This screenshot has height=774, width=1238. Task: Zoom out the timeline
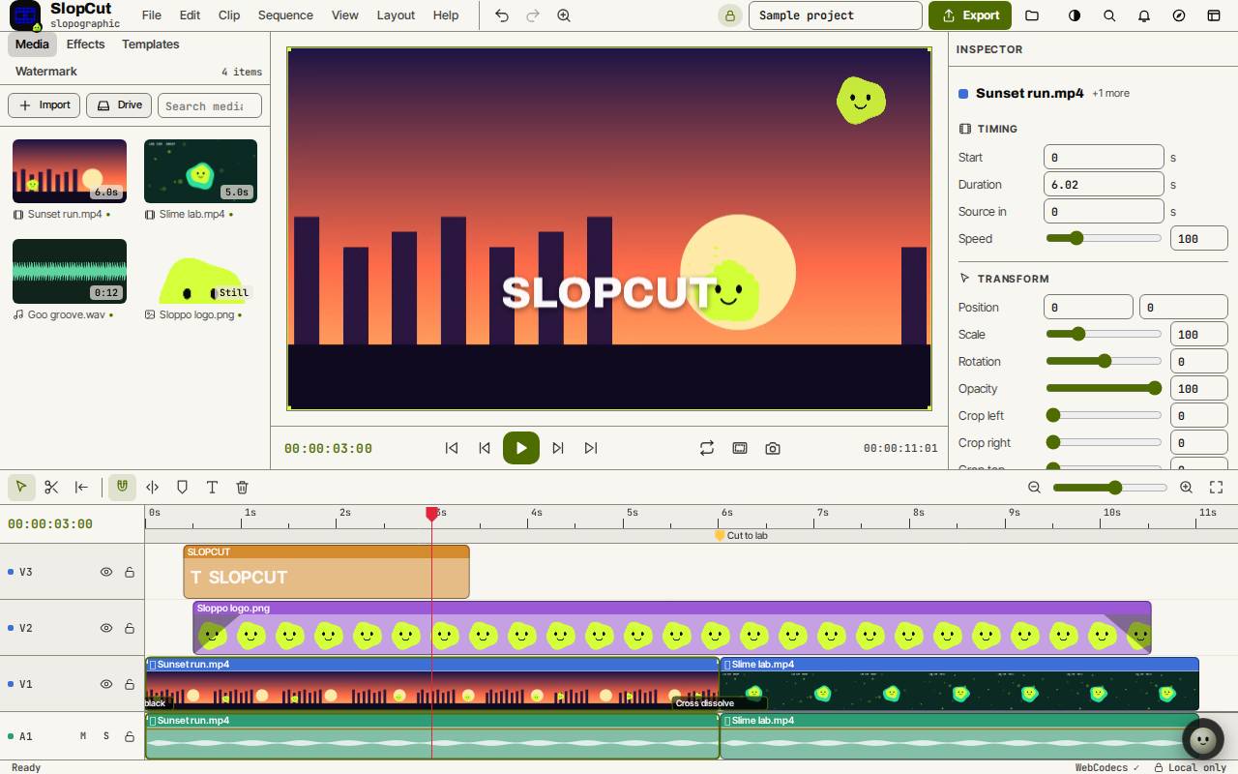(1034, 487)
